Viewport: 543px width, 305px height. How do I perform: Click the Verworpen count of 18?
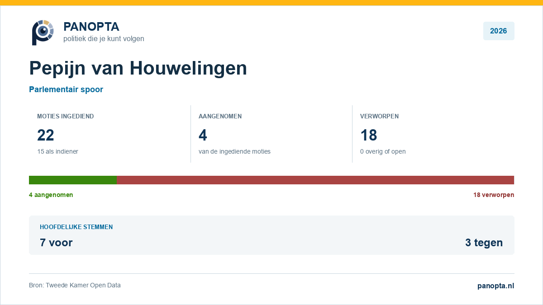[369, 135]
